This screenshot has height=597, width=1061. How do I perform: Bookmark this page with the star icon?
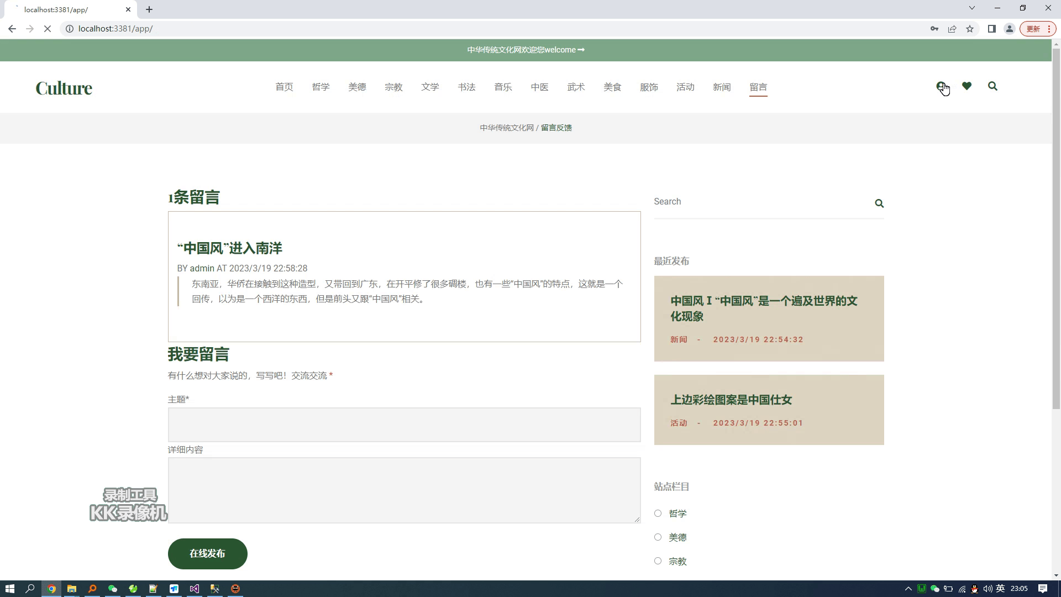pos(970,29)
